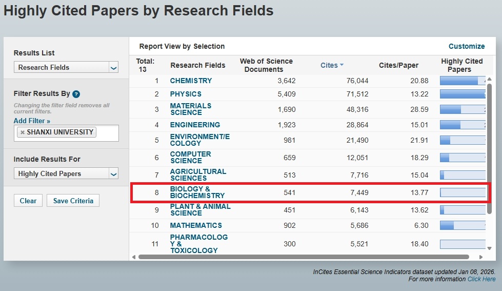Click the filter input field beside SHANXI UNIVERSITY
502x291 pixels.
(x=107, y=132)
